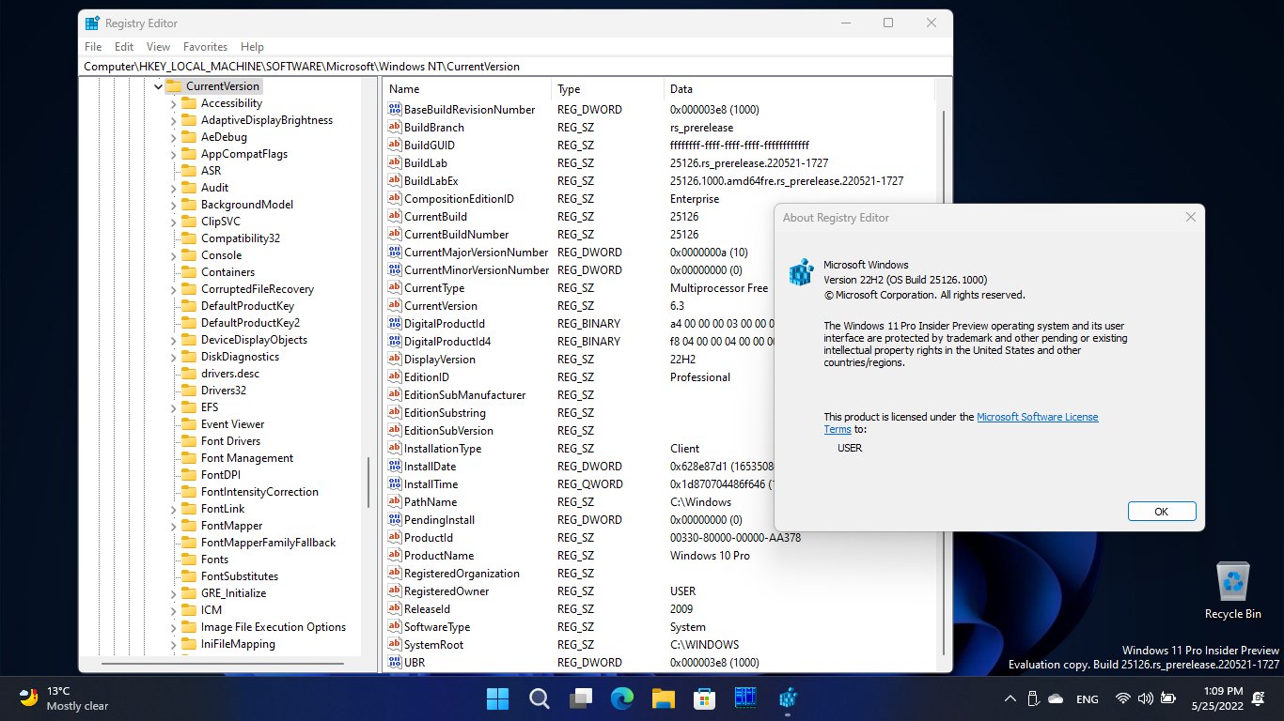Open File Explorer from taskbar

tap(664, 698)
